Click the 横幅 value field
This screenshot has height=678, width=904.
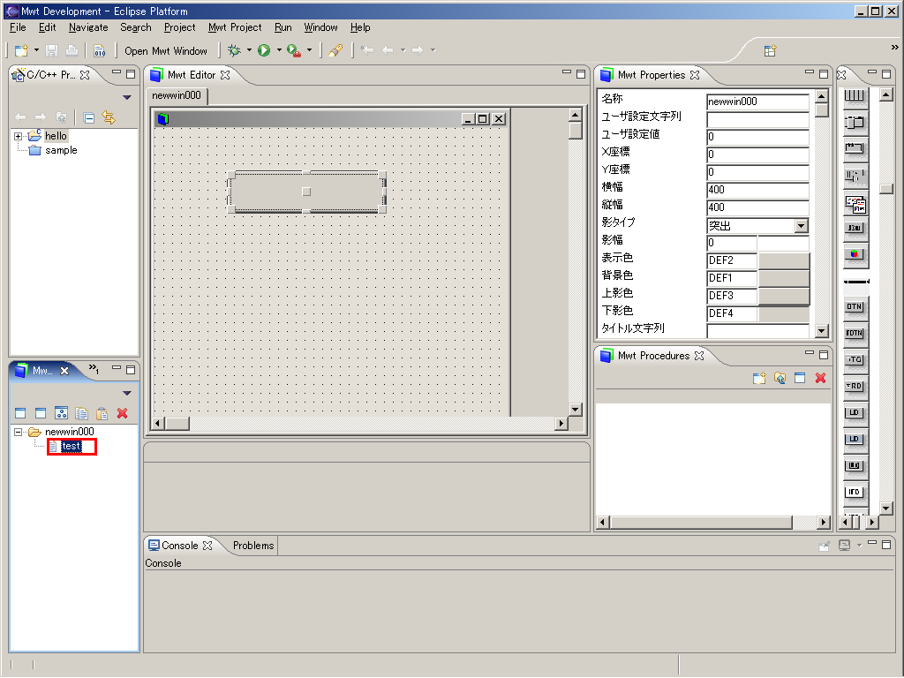pyautogui.click(x=757, y=190)
